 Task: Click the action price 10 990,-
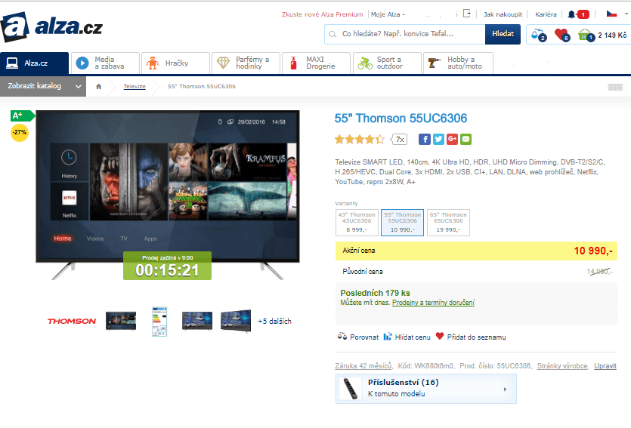593,251
